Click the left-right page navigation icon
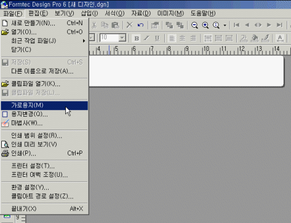The image size is (291, 223). coord(258,25)
